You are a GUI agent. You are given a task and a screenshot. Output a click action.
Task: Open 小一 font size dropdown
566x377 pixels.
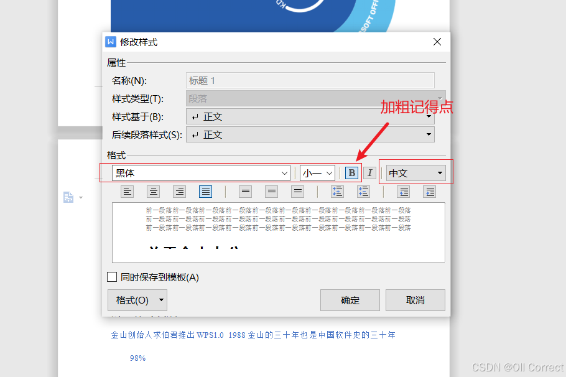tap(317, 173)
